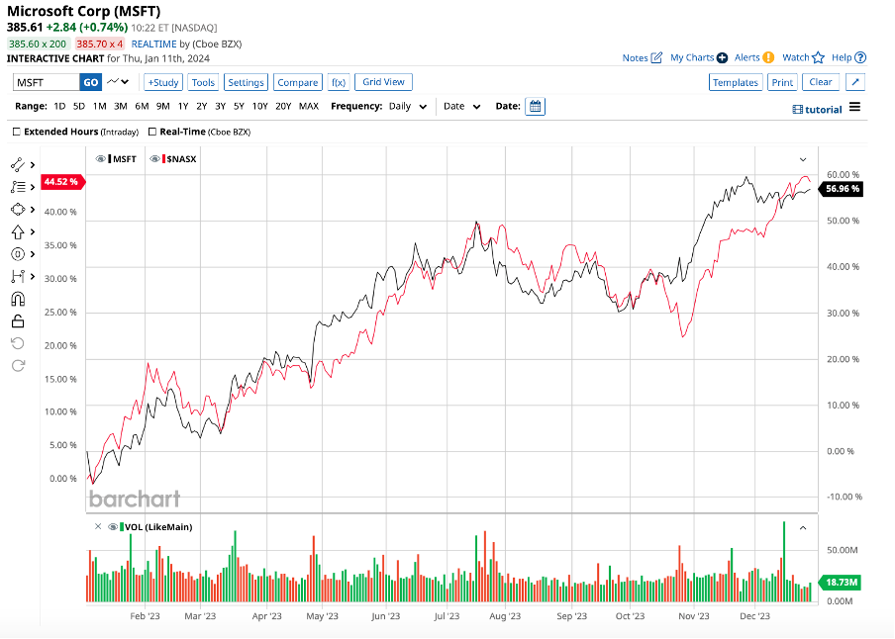The image size is (895, 639).
Task: Toggle the magnet snap tool
Action: pyautogui.click(x=18, y=299)
